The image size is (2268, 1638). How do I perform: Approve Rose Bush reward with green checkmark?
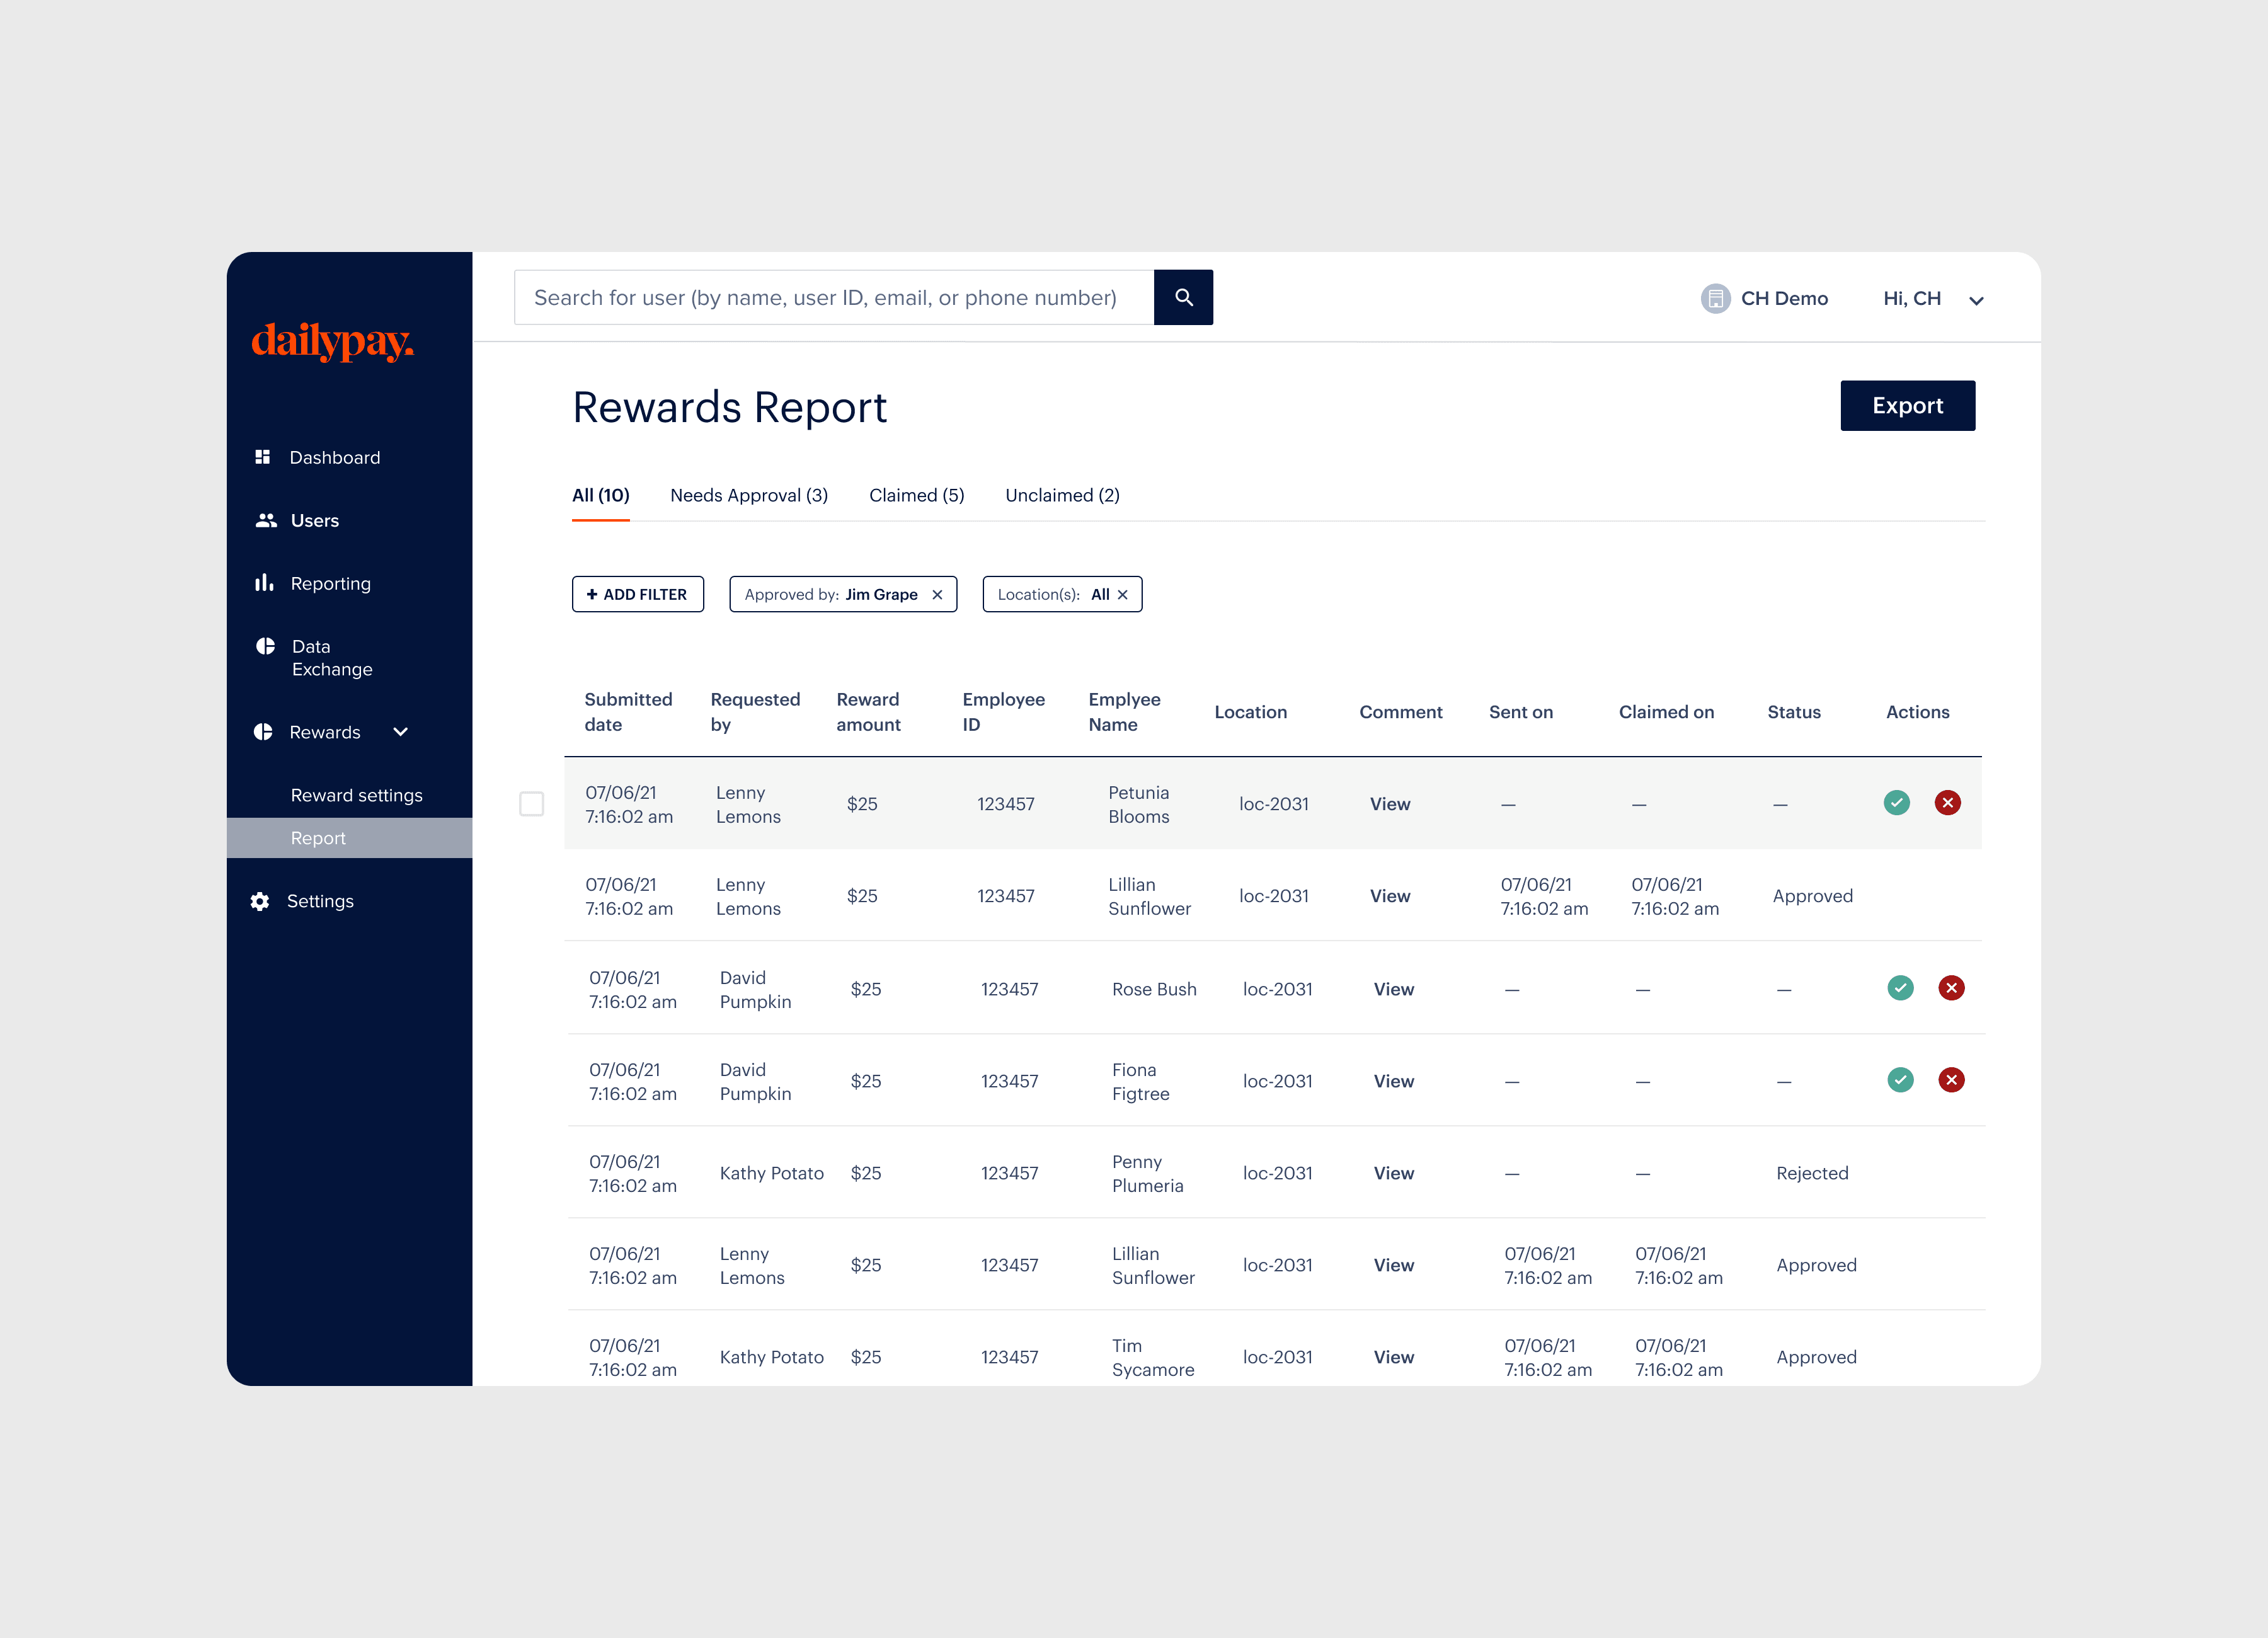[1900, 988]
